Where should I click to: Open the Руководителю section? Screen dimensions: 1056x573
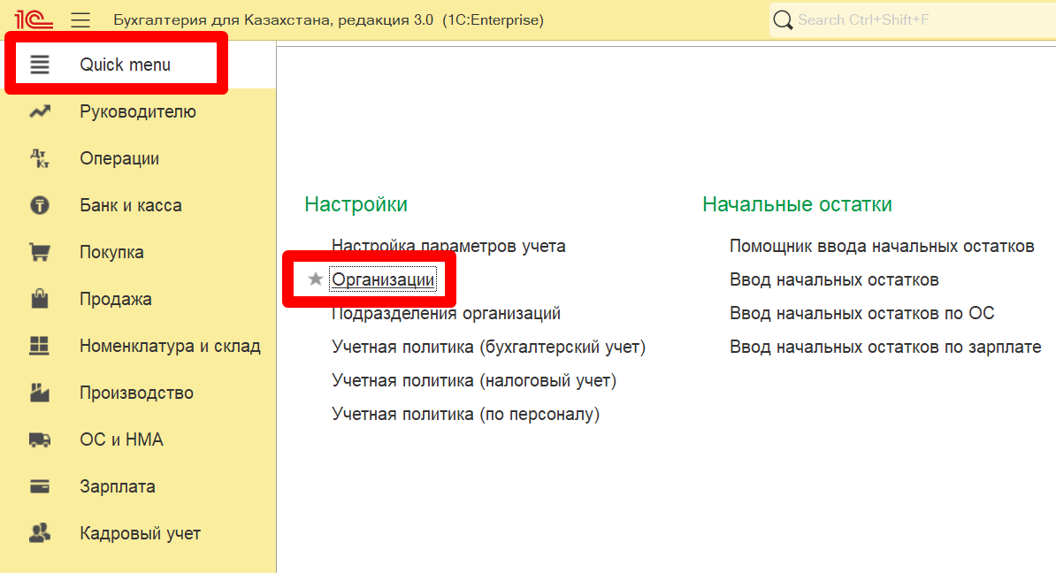tap(138, 111)
